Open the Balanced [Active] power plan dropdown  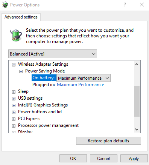point(53,54)
